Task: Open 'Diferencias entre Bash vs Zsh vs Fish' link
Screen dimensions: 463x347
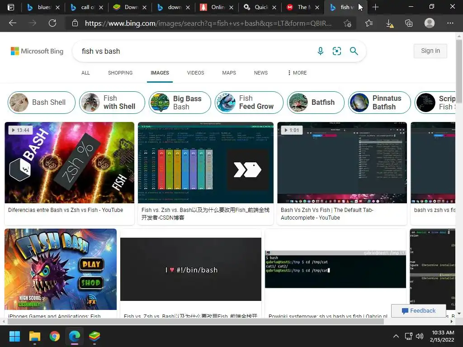Action: click(x=66, y=210)
